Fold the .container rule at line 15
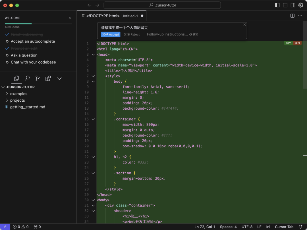 (x=93, y=119)
